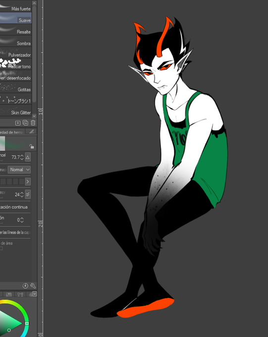Select the Suave sub tool brush
The image size is (268, 337).
(16, 18)
